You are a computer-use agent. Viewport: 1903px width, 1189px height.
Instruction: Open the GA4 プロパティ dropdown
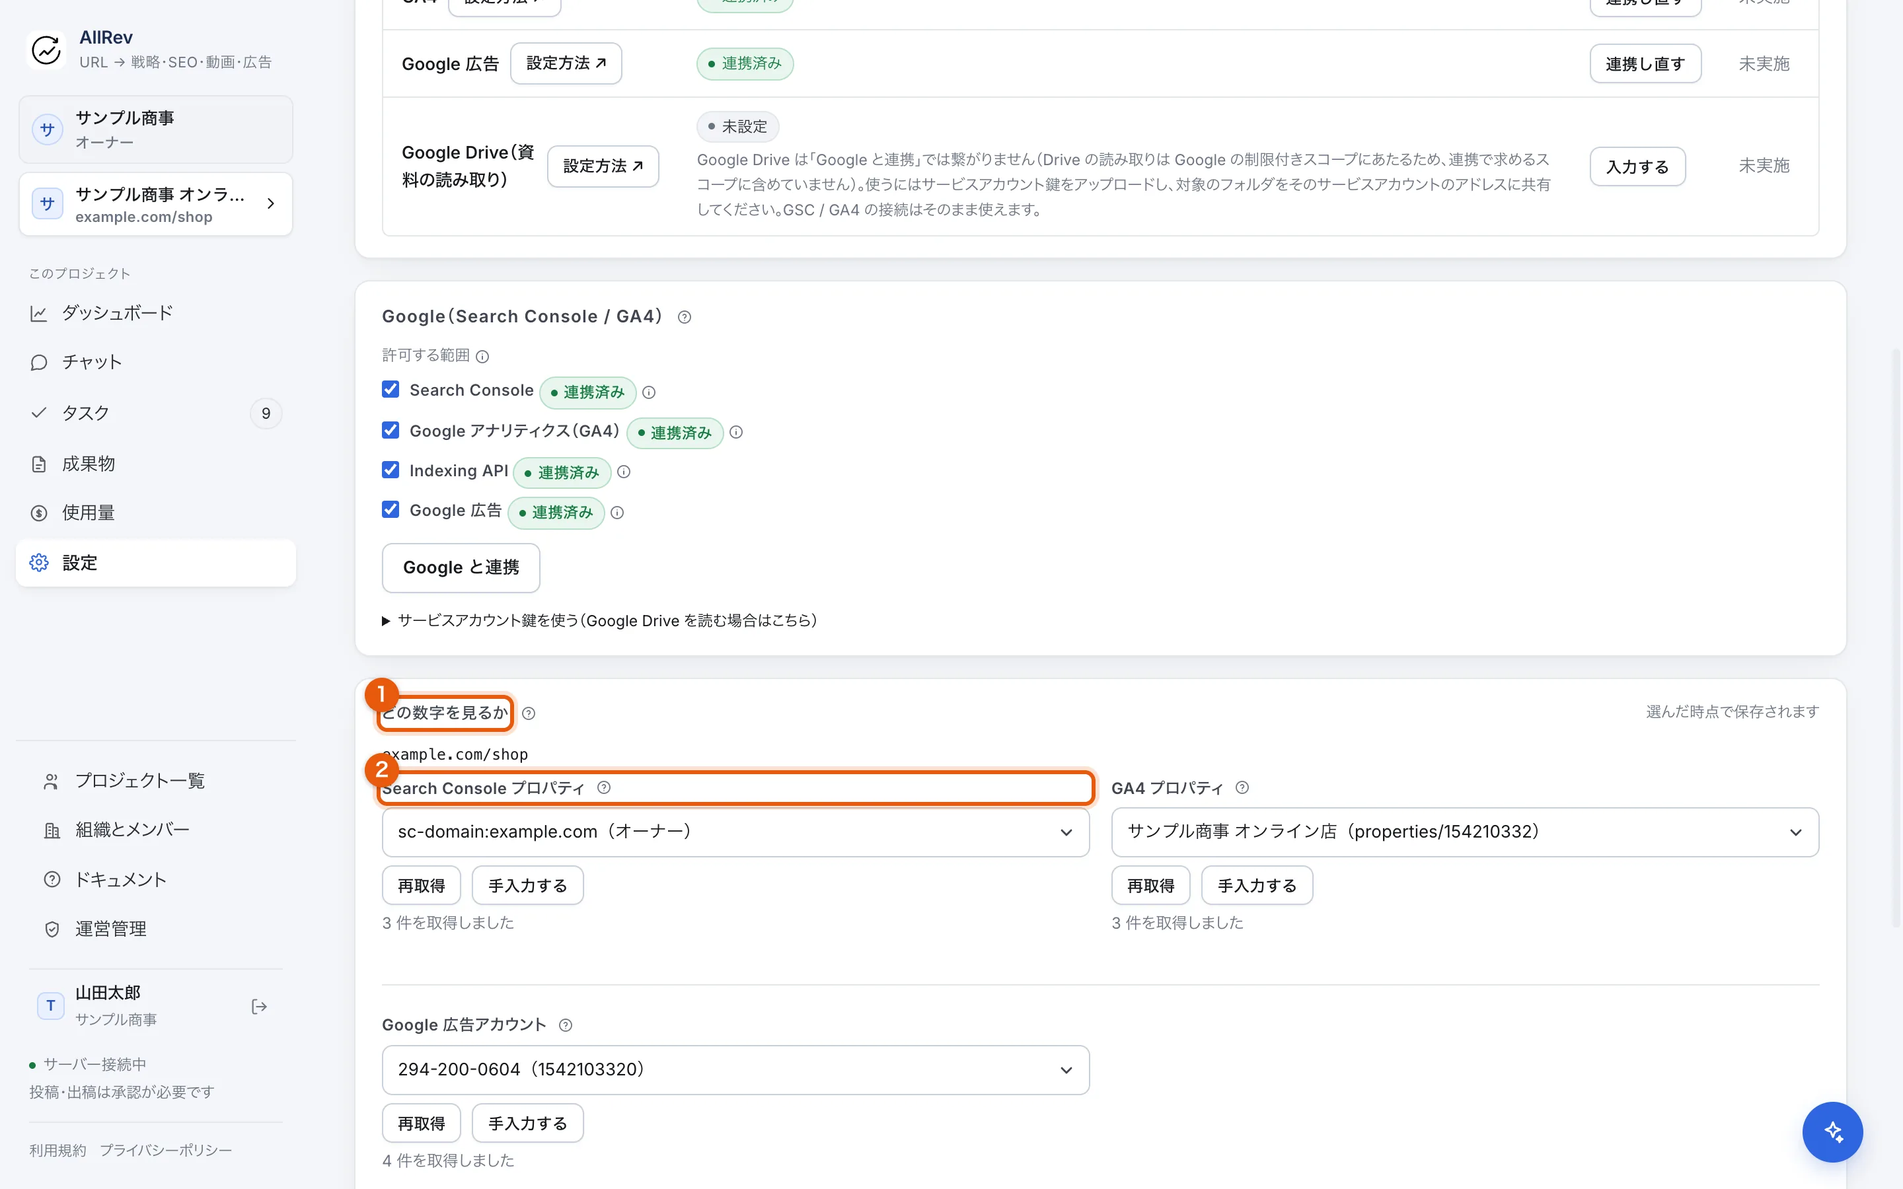tap(1465, 832)
